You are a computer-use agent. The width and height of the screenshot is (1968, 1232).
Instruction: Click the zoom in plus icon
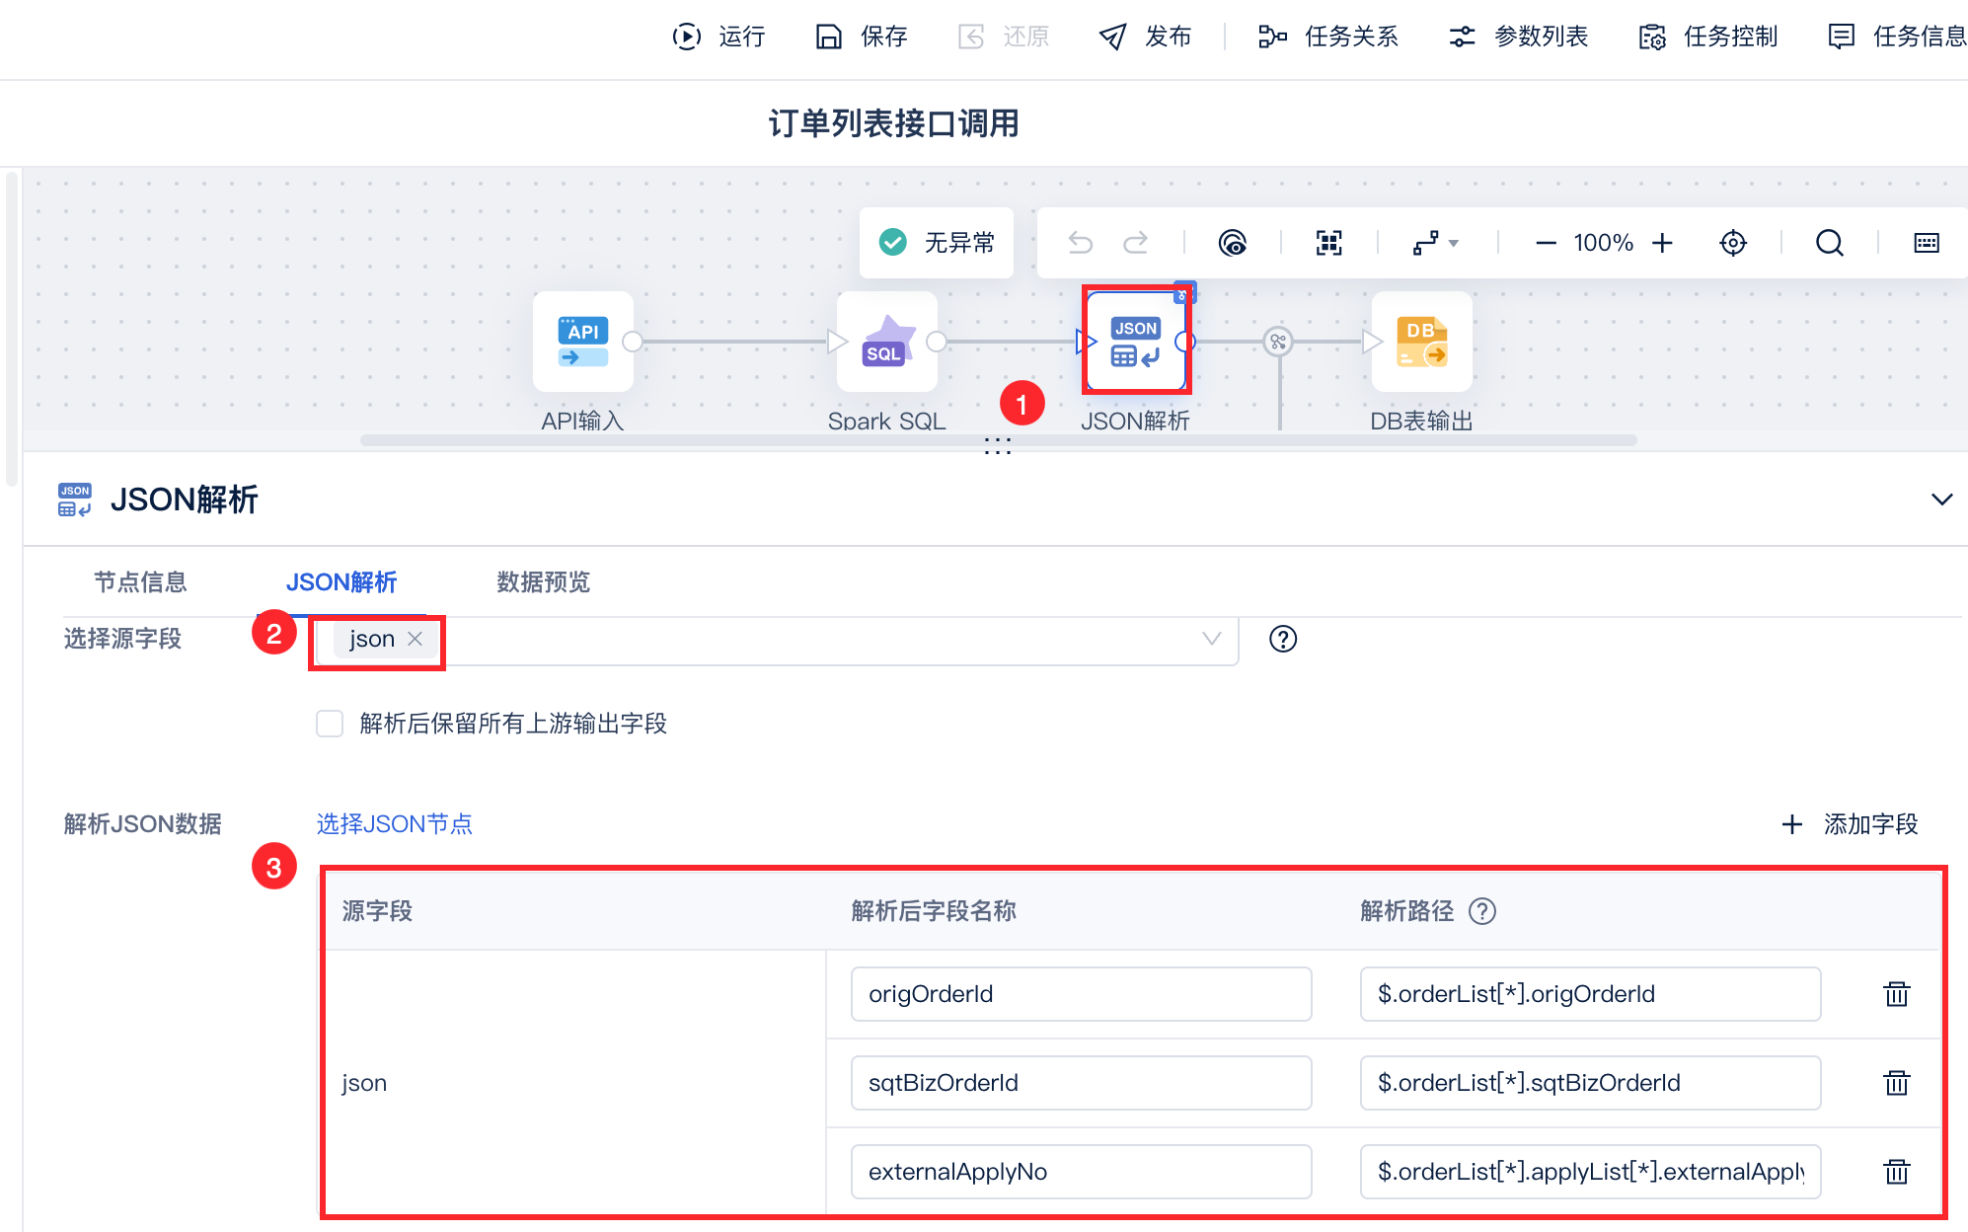click(1663, 243)
